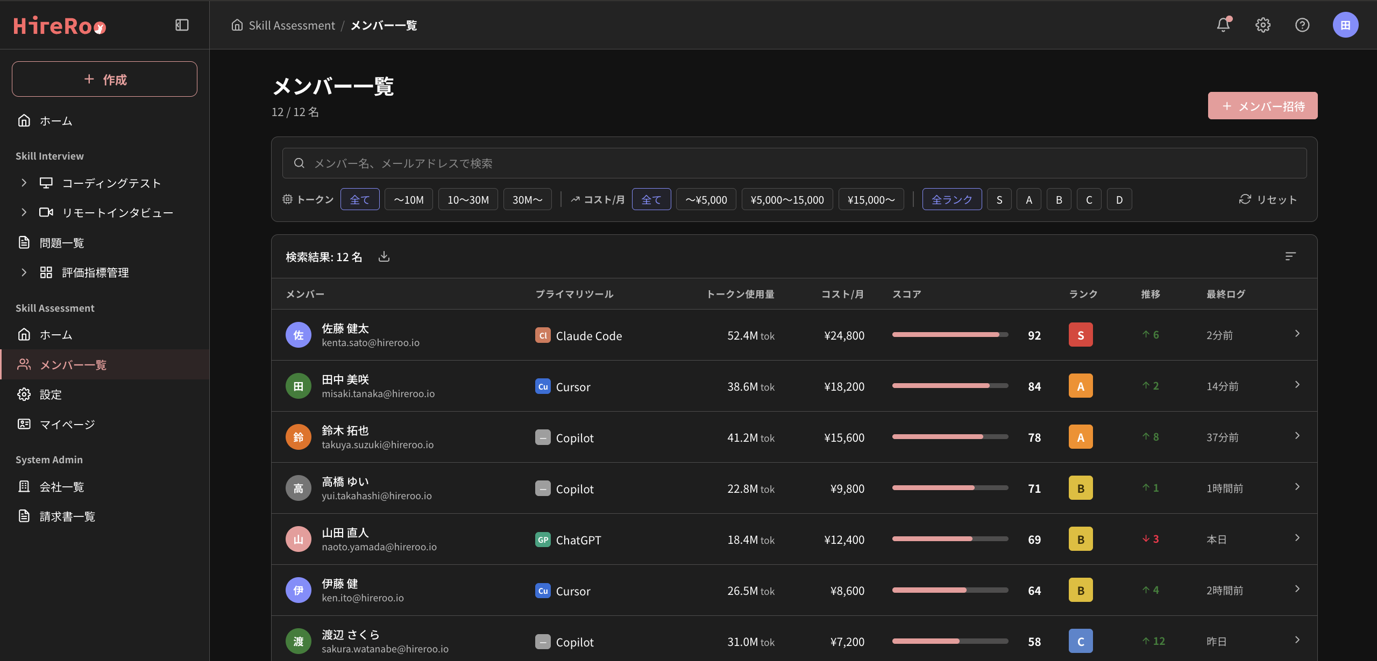Screen dimensions: 1377x661
Task: Click avatar of 伊藤 健
Action: pos(299,590)
